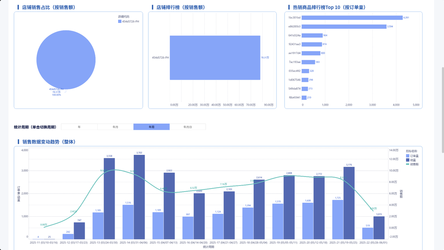Toggle the 销量 legend entry
This screenshot has height=250, width=444.
(x=410, y=160)
